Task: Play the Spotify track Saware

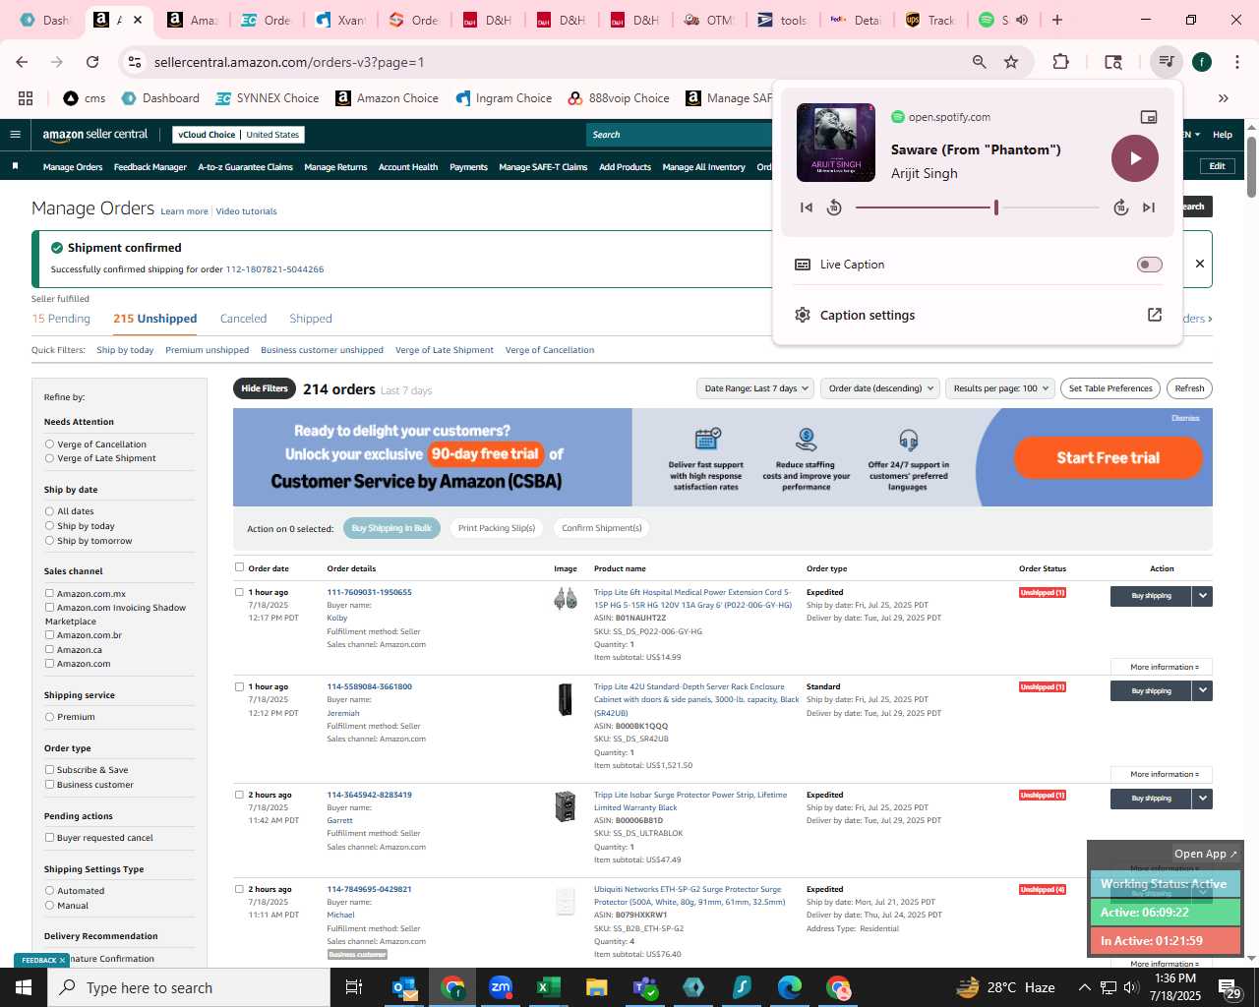Action: [1134, 158]
